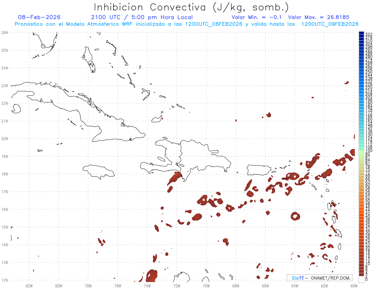Click the 322 value on the color scale
This screenshot has height=290, width=376.
(369, 34)
